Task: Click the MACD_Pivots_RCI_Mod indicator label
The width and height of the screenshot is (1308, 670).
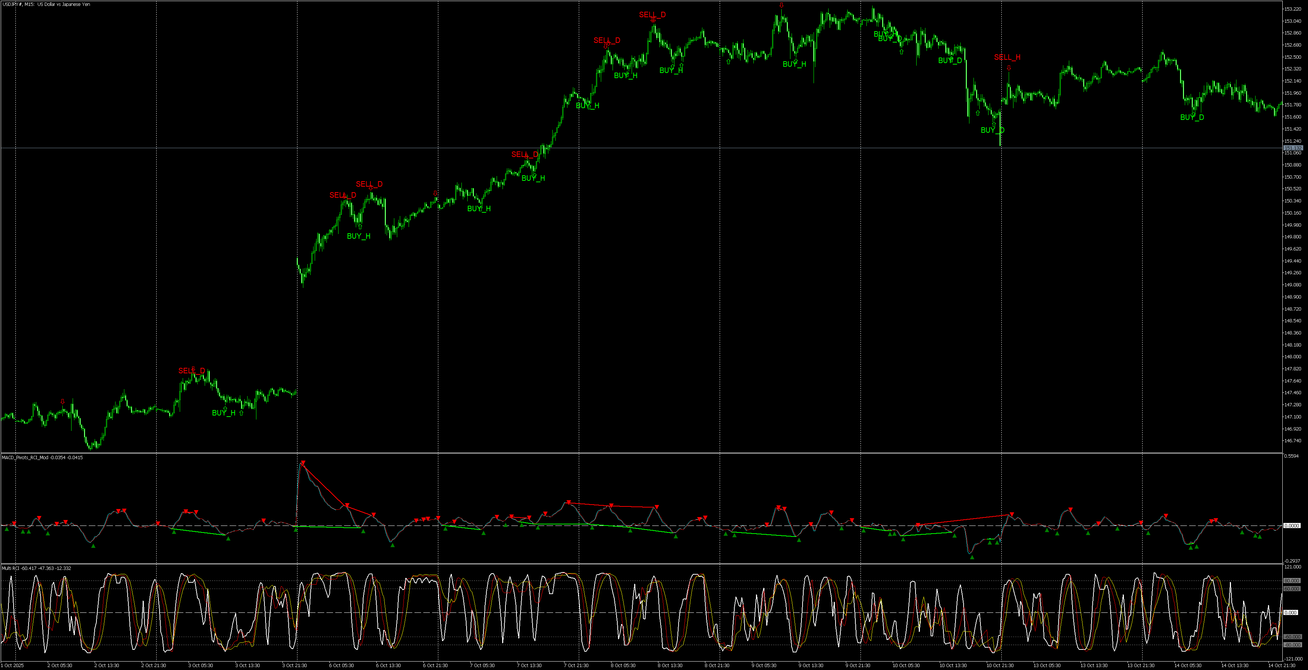Action: coord(25,458)
